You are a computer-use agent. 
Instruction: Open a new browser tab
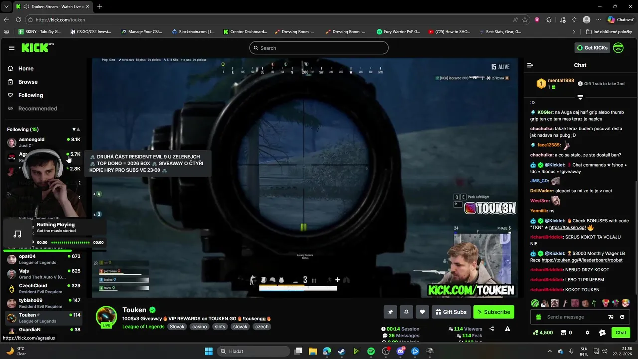(99, 6)
